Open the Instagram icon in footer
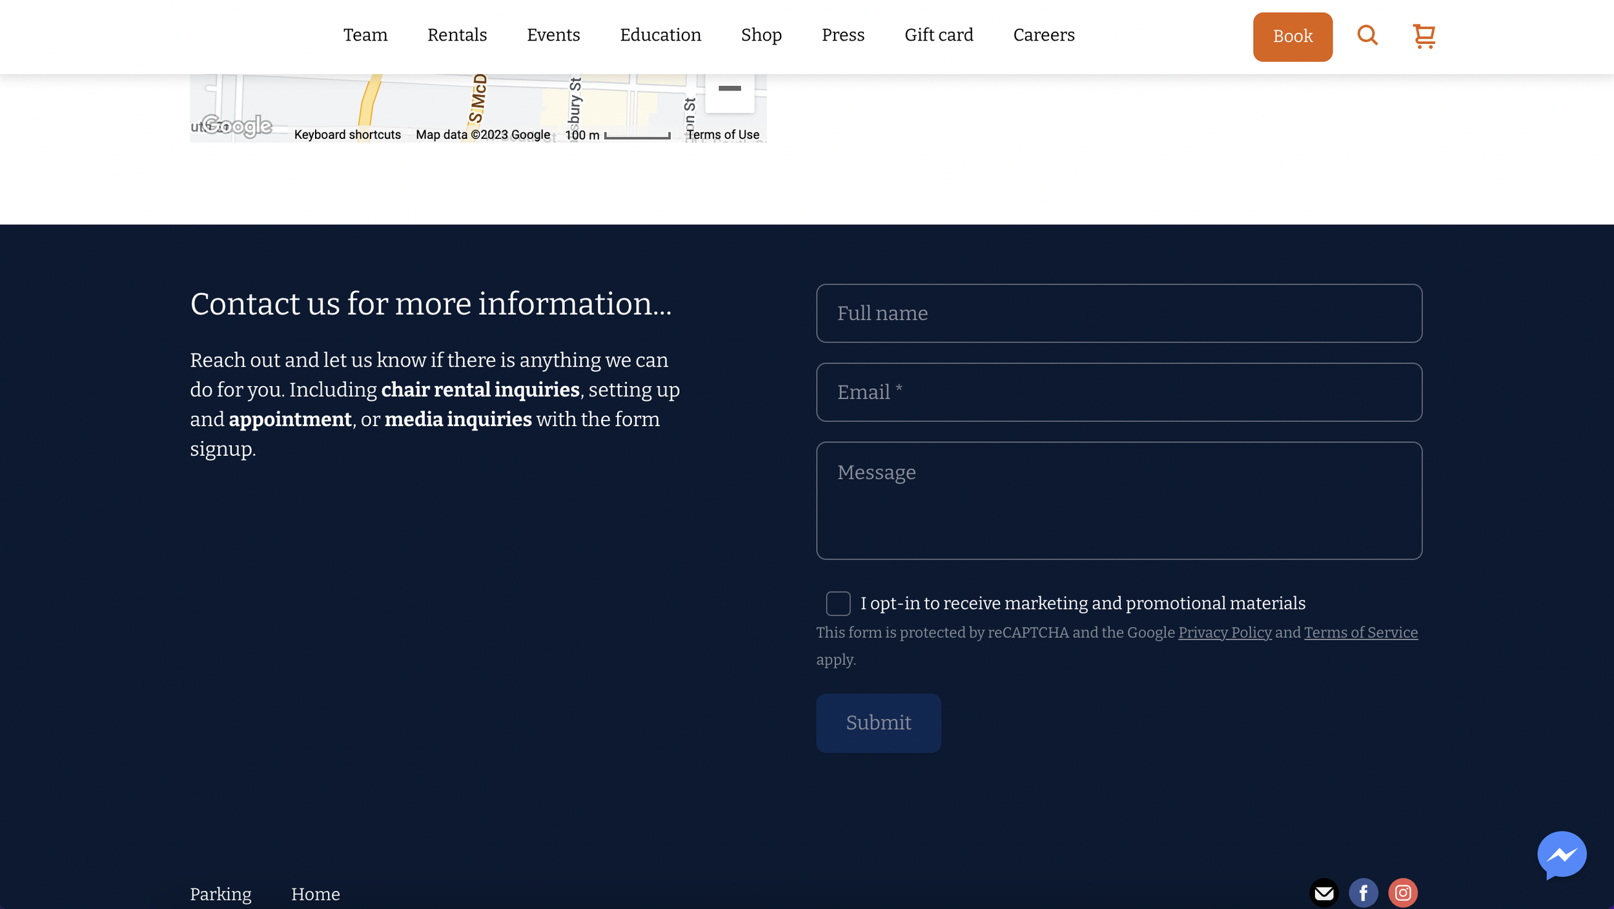The height and width of the screenshot is (909, 1614). point(1402,893)
